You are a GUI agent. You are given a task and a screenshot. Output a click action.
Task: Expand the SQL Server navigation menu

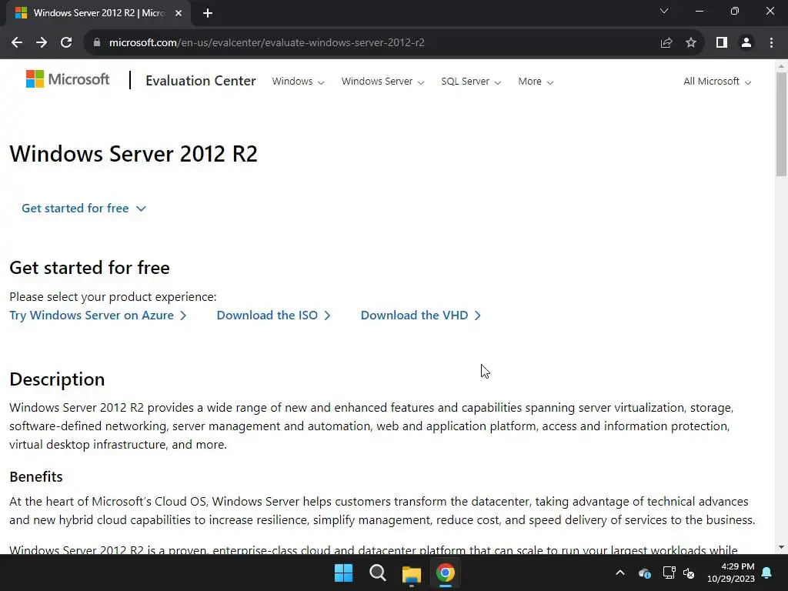(x=471, y=82)
